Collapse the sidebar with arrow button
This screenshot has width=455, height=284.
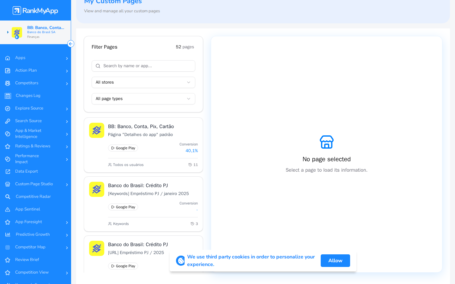[x=71, y=44]
